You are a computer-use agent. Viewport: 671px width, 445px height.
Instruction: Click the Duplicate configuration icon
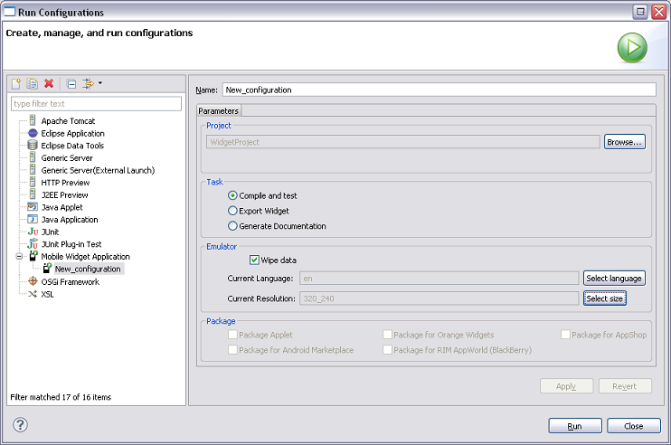[32, 83]
